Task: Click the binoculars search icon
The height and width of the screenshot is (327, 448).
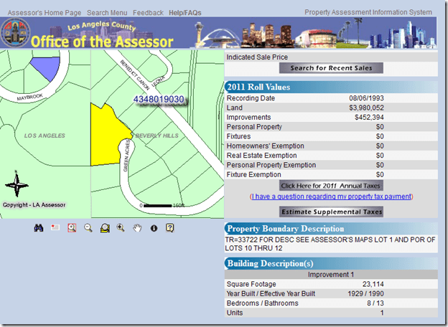Action: click(x=39, y=228)
